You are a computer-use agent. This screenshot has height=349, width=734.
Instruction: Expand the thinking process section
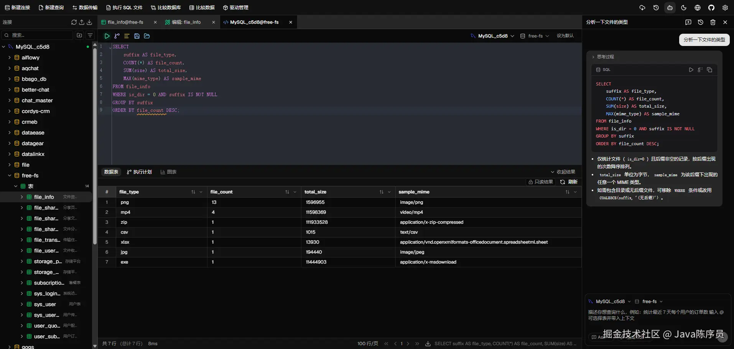click(603, 57)
